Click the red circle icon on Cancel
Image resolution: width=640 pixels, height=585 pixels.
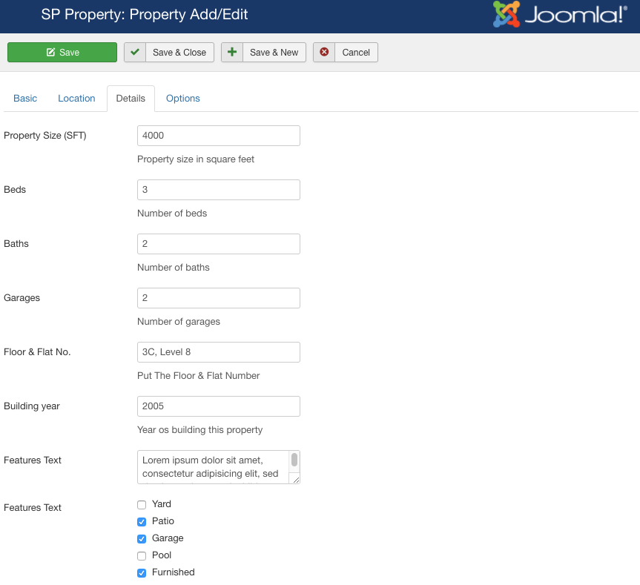(x=323, y=53)
